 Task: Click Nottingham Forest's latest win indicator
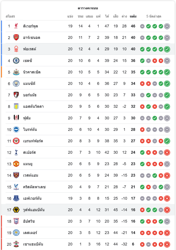click(x=167, y=49)
